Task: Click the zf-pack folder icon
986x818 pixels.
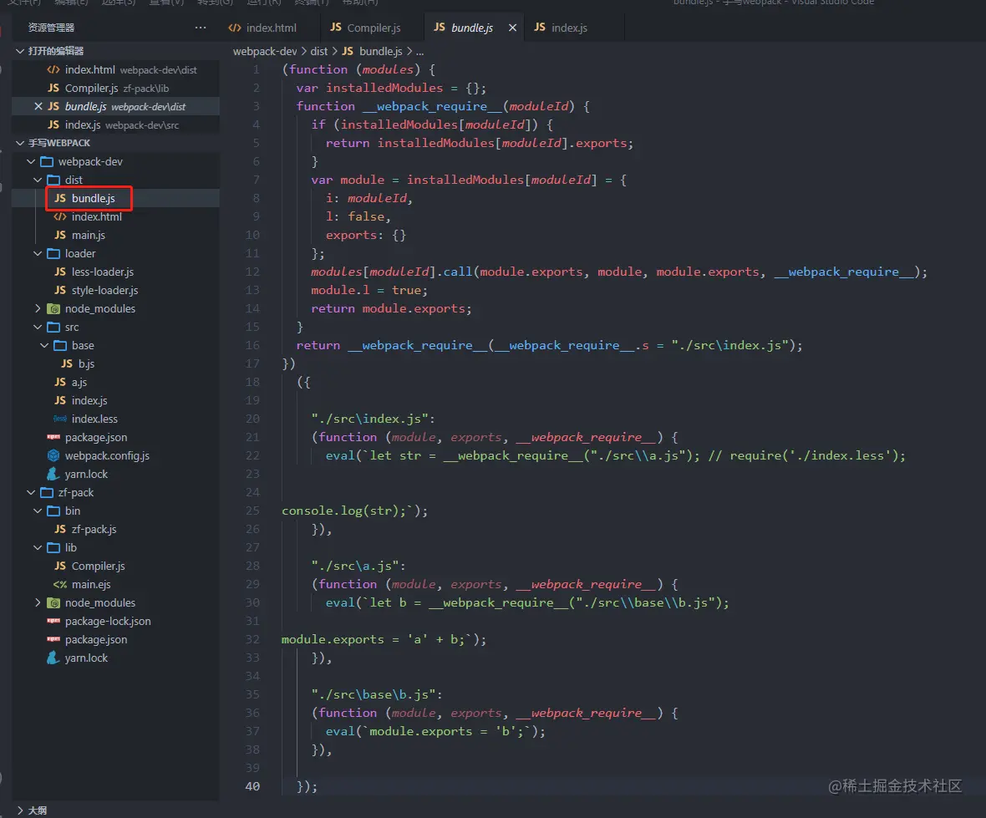Action: coord(47,492)
